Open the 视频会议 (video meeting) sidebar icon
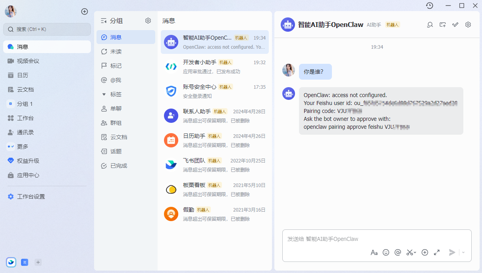 24,61
